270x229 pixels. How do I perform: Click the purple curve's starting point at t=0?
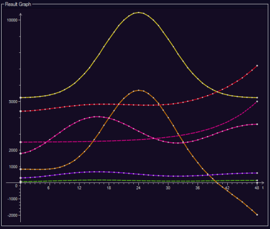21,178
